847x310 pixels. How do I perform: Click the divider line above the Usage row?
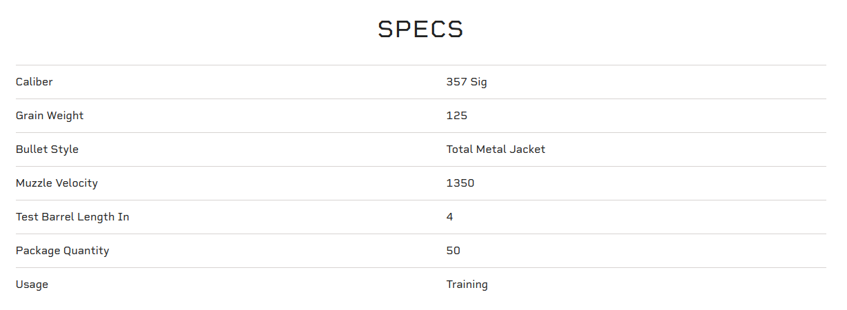pyautogui.click(x=420, y=268)
